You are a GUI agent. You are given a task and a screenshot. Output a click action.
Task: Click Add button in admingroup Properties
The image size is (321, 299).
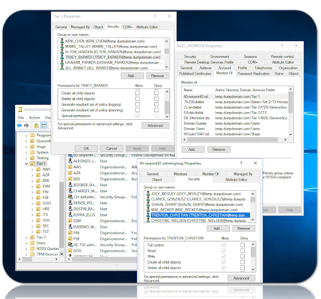(218, 228)
